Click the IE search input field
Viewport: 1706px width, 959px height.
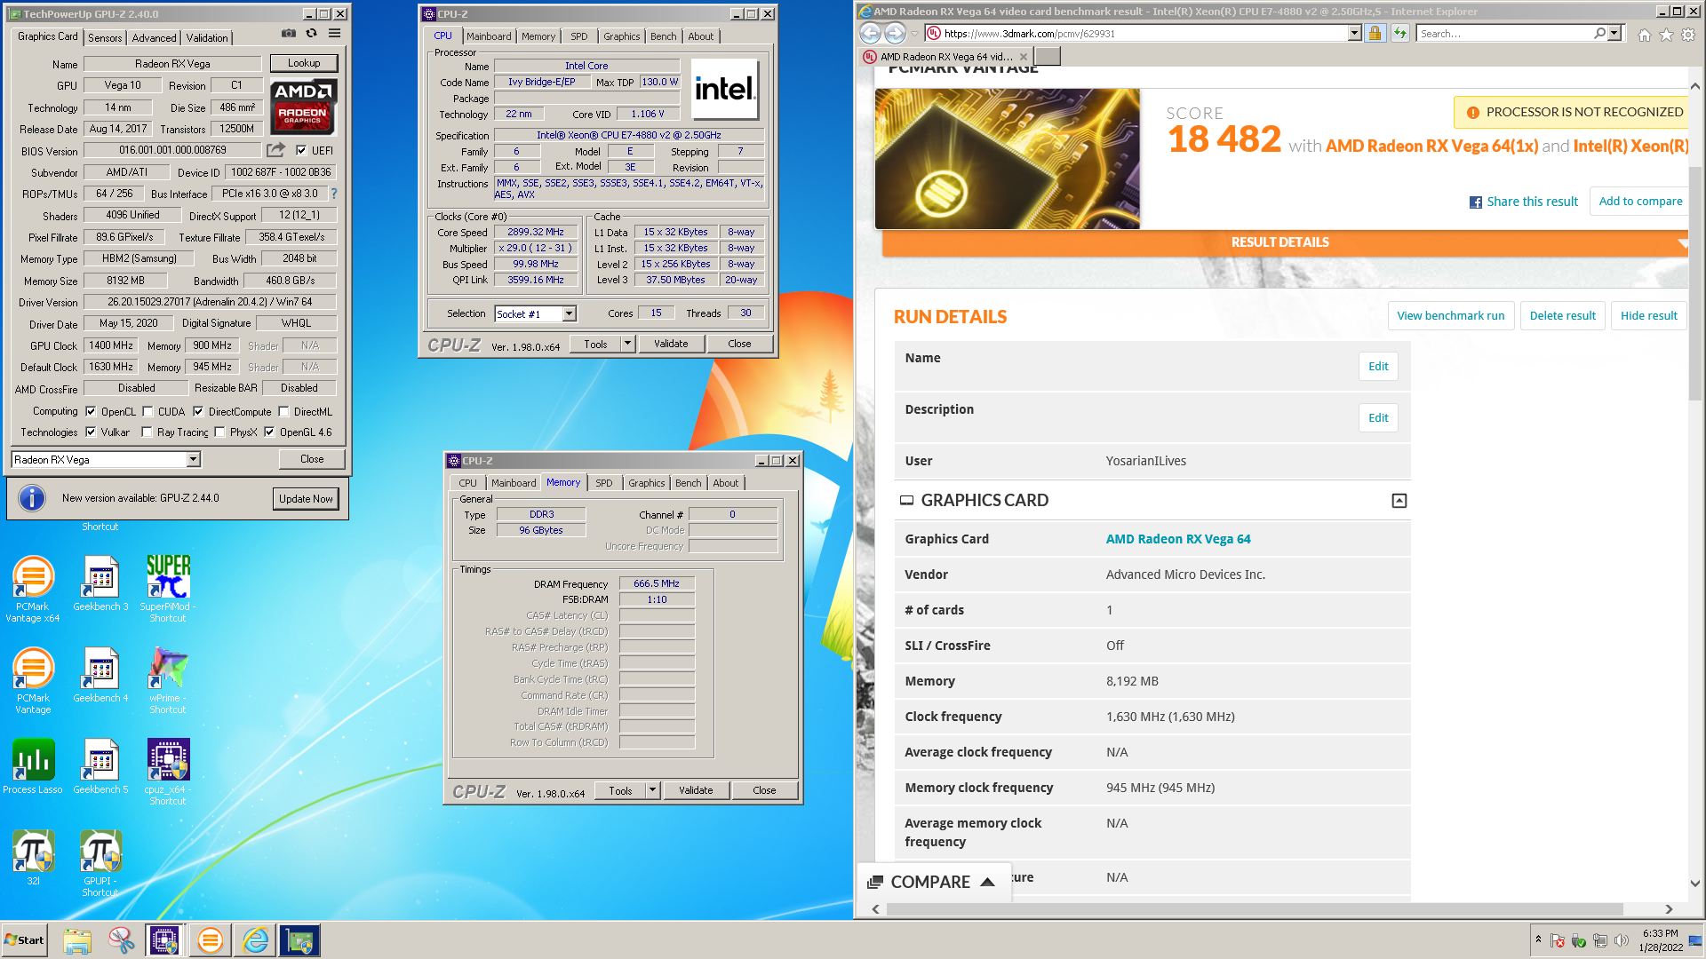(1504, 34)
